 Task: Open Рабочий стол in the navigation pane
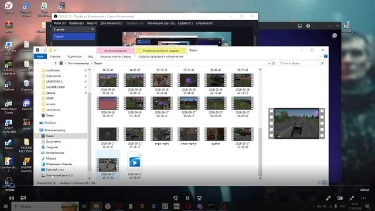pos(55,169)
